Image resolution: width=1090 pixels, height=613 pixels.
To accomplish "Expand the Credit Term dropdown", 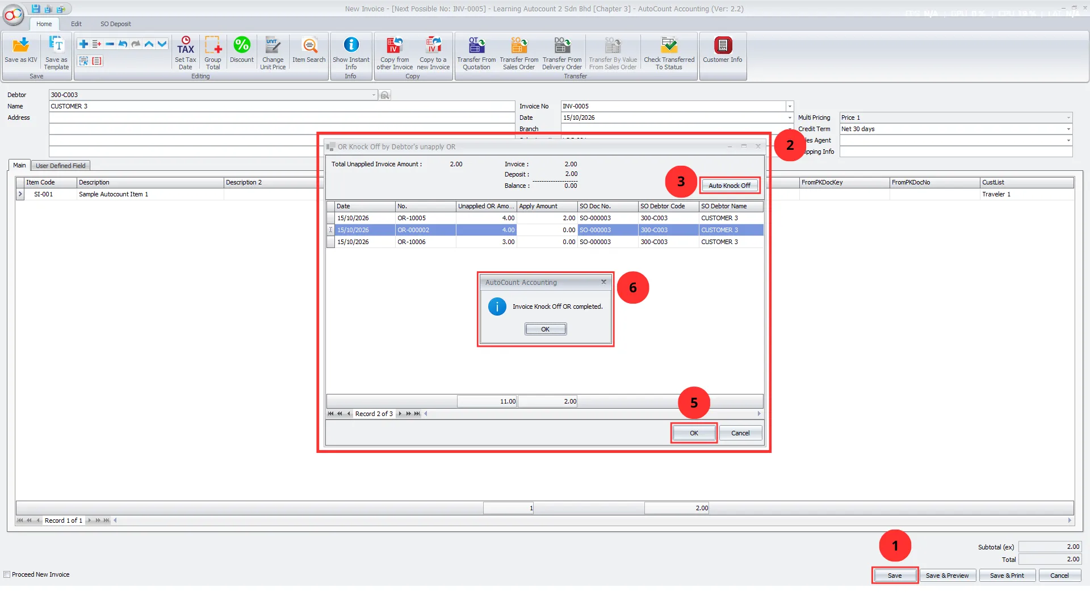I will tap(1068, 129).
